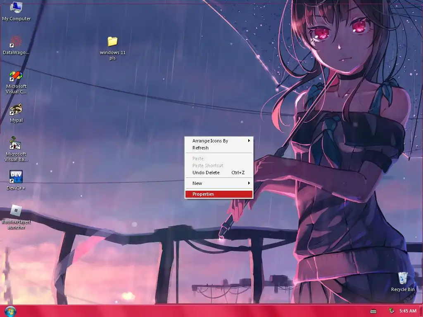Image resolution: width=423 pixels, height=317 pixels.
Task: Click the on-screen keyboard tray icon
Action: pyautogui.click(x=373, y=311)
